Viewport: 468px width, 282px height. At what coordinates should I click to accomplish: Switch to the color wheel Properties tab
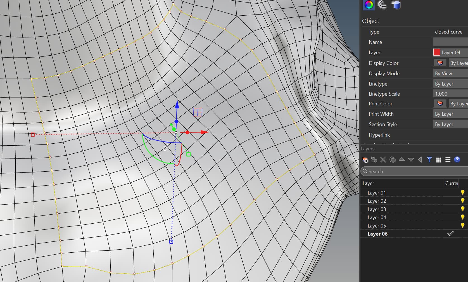point(369,5)
